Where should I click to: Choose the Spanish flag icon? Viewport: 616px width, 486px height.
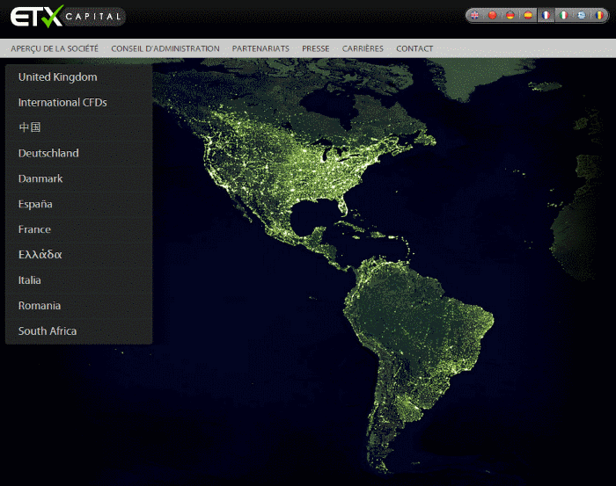click(527, 15)
